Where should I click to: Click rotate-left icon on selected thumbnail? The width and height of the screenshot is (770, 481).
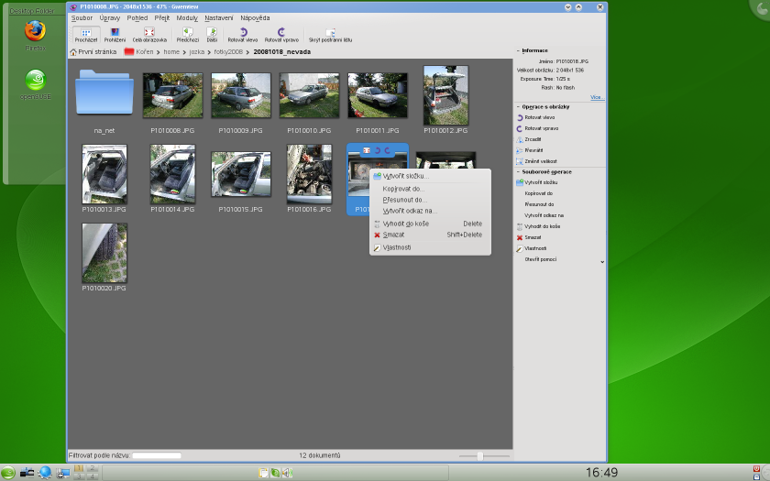(378, 150)
